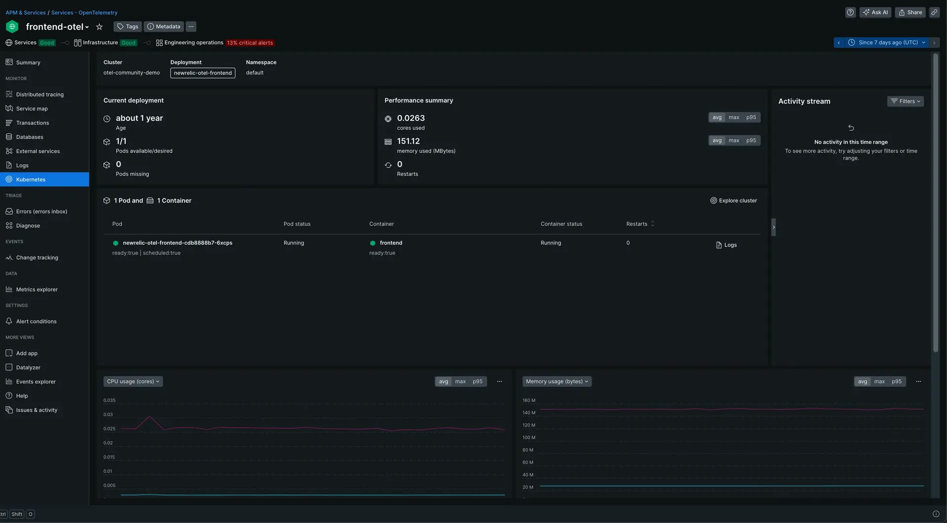Collapse the Activity stream side panel
The height and width of the screenshot is (523, 947).
773,227
